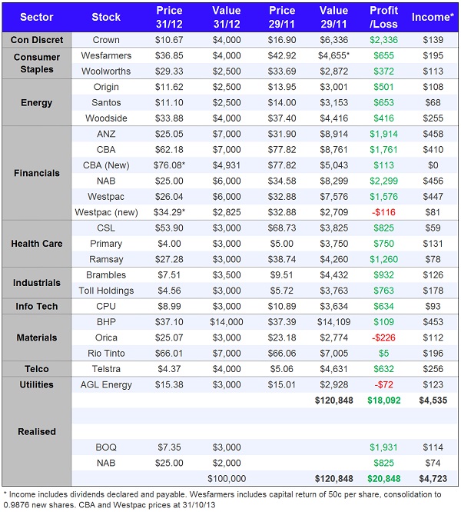Screen dimensions: 461x512
Task: Select the Realised row label
Action: [x=37, y=431]
